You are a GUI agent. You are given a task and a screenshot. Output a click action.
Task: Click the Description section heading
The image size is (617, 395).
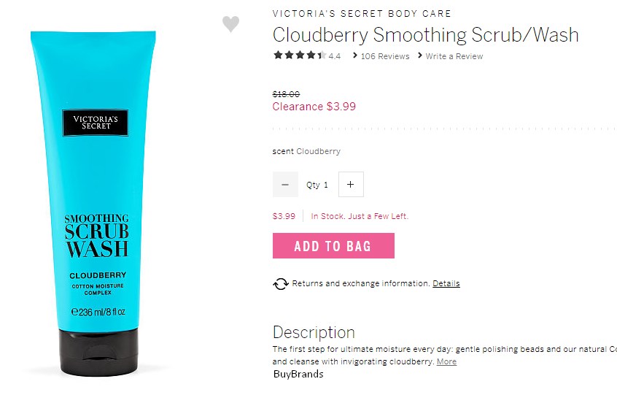coord(314,332)
